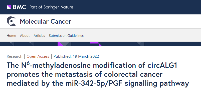This screenshot has width=201, height=92.
Task: Select the Articles navigation item
Action: pyautogui.click(x=39, y=36)
